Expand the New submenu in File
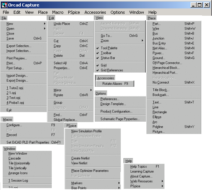The image size is (212, 190). coord(45,24)
